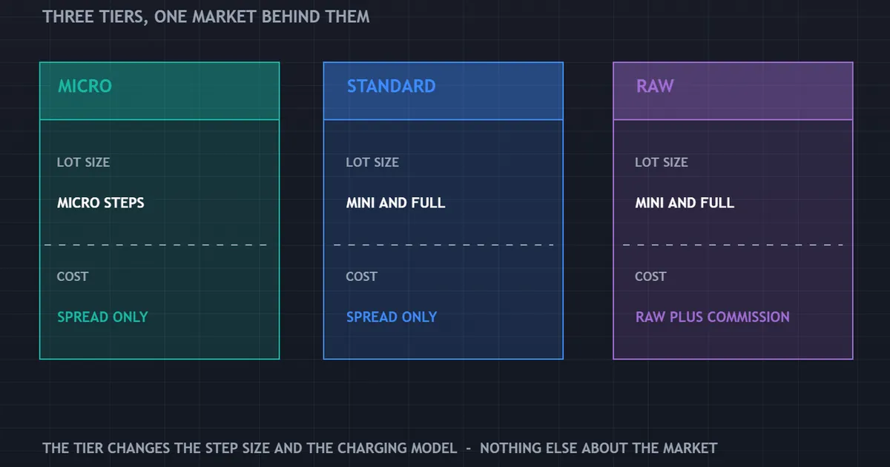This screenshot has height=467, width=890.
Task: Select the STANDARD tier header
Action: click(444, 91)
